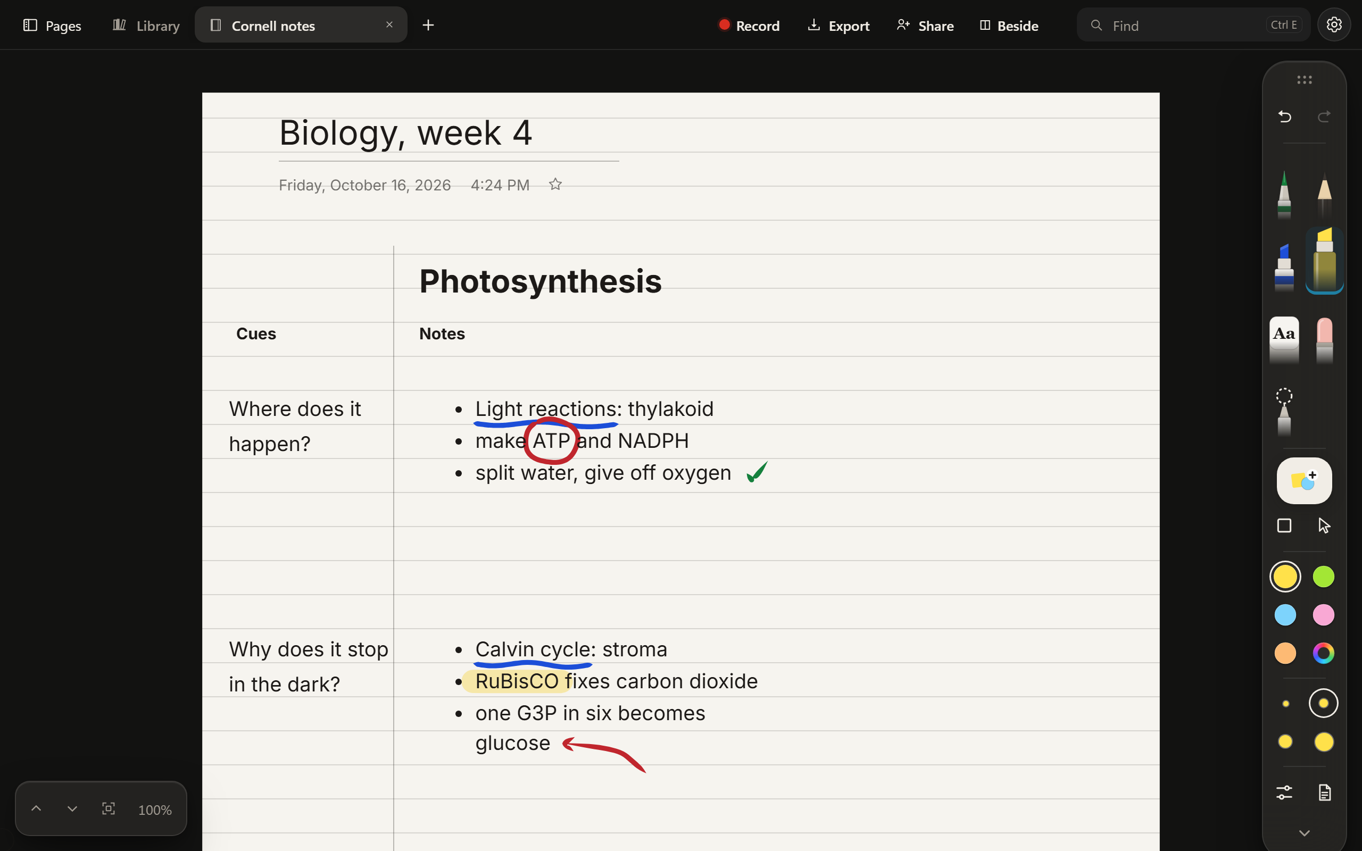
Task: Open the custom color wheel picker
Action: pos(1324,653)
